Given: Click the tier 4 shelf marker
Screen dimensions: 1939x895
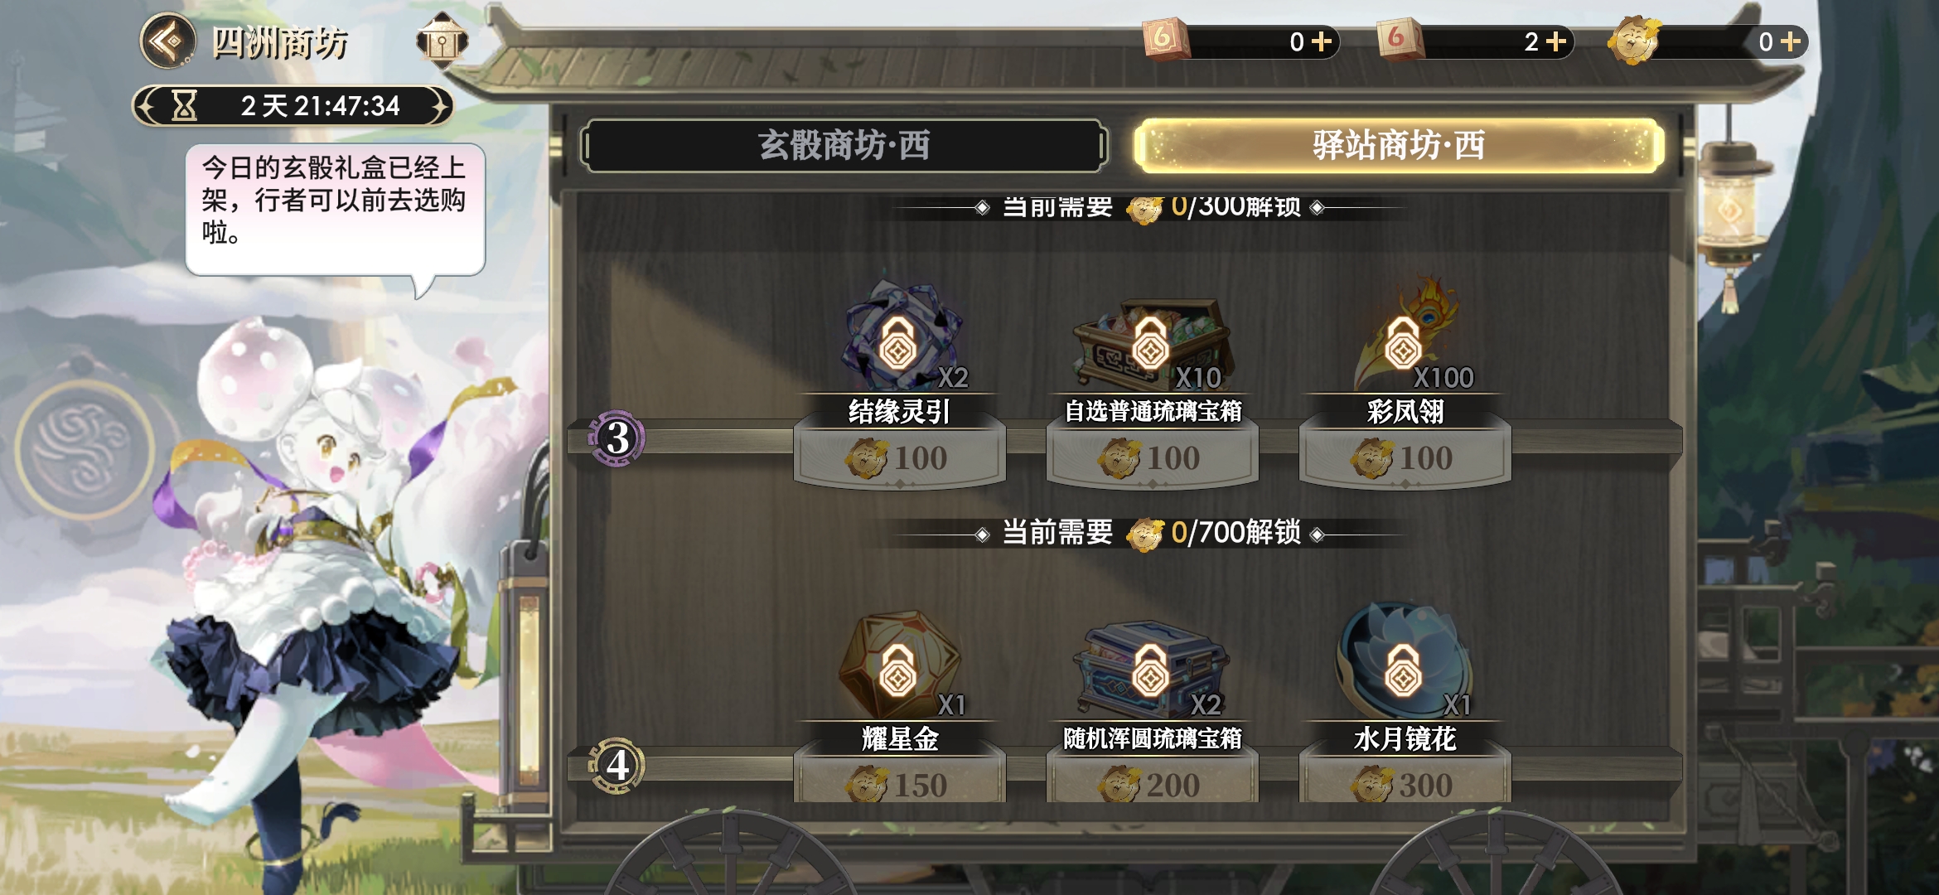Looking at the screenshot, I should [617, 765].
